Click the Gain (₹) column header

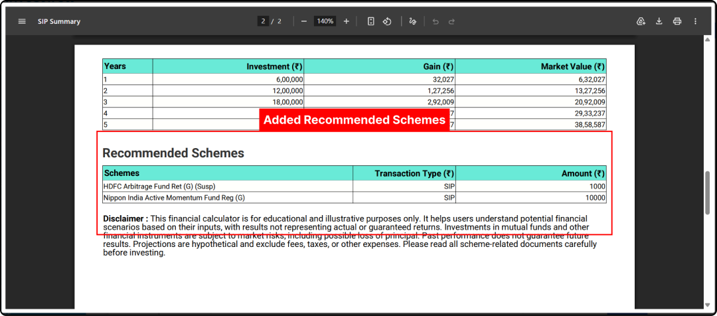click(380, 66)
